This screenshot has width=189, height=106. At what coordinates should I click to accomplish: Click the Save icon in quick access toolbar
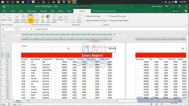(x=4, y=6)
